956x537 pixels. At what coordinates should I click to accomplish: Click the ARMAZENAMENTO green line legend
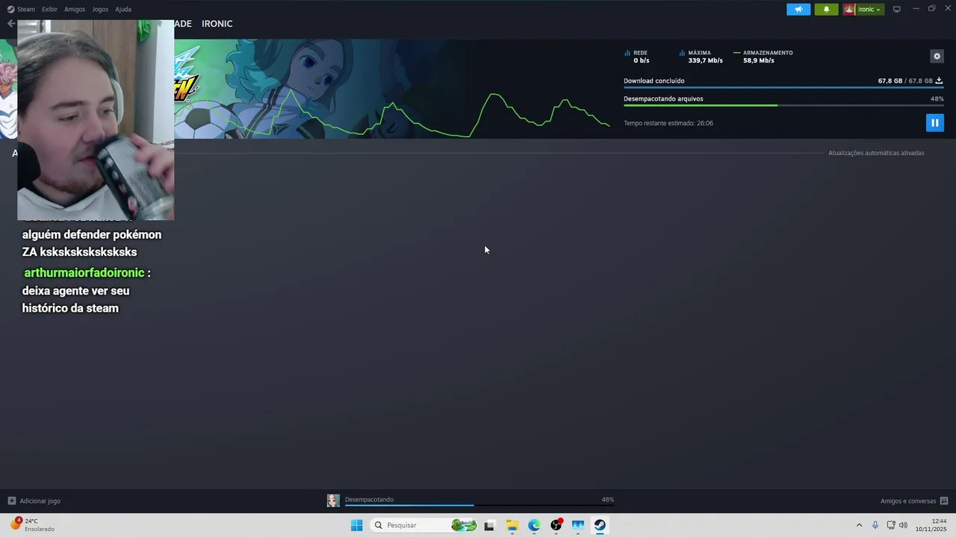pos(736,53)
